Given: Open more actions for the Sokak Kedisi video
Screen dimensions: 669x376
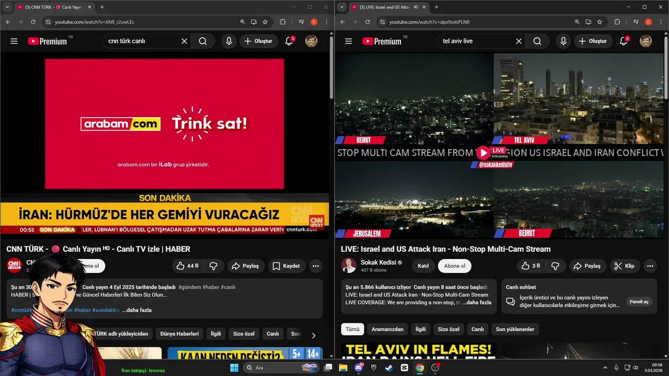Looking at the screenshot, I should pos(650,266).
